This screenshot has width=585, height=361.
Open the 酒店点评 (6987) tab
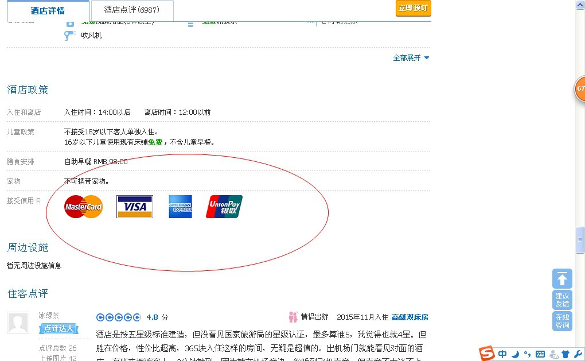click(132, 10)
